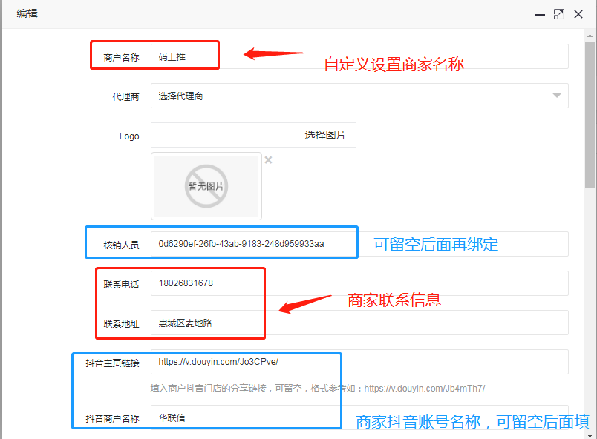
Task: Click the 抖音商户名称 label
Action: click(x=112, y=418)
